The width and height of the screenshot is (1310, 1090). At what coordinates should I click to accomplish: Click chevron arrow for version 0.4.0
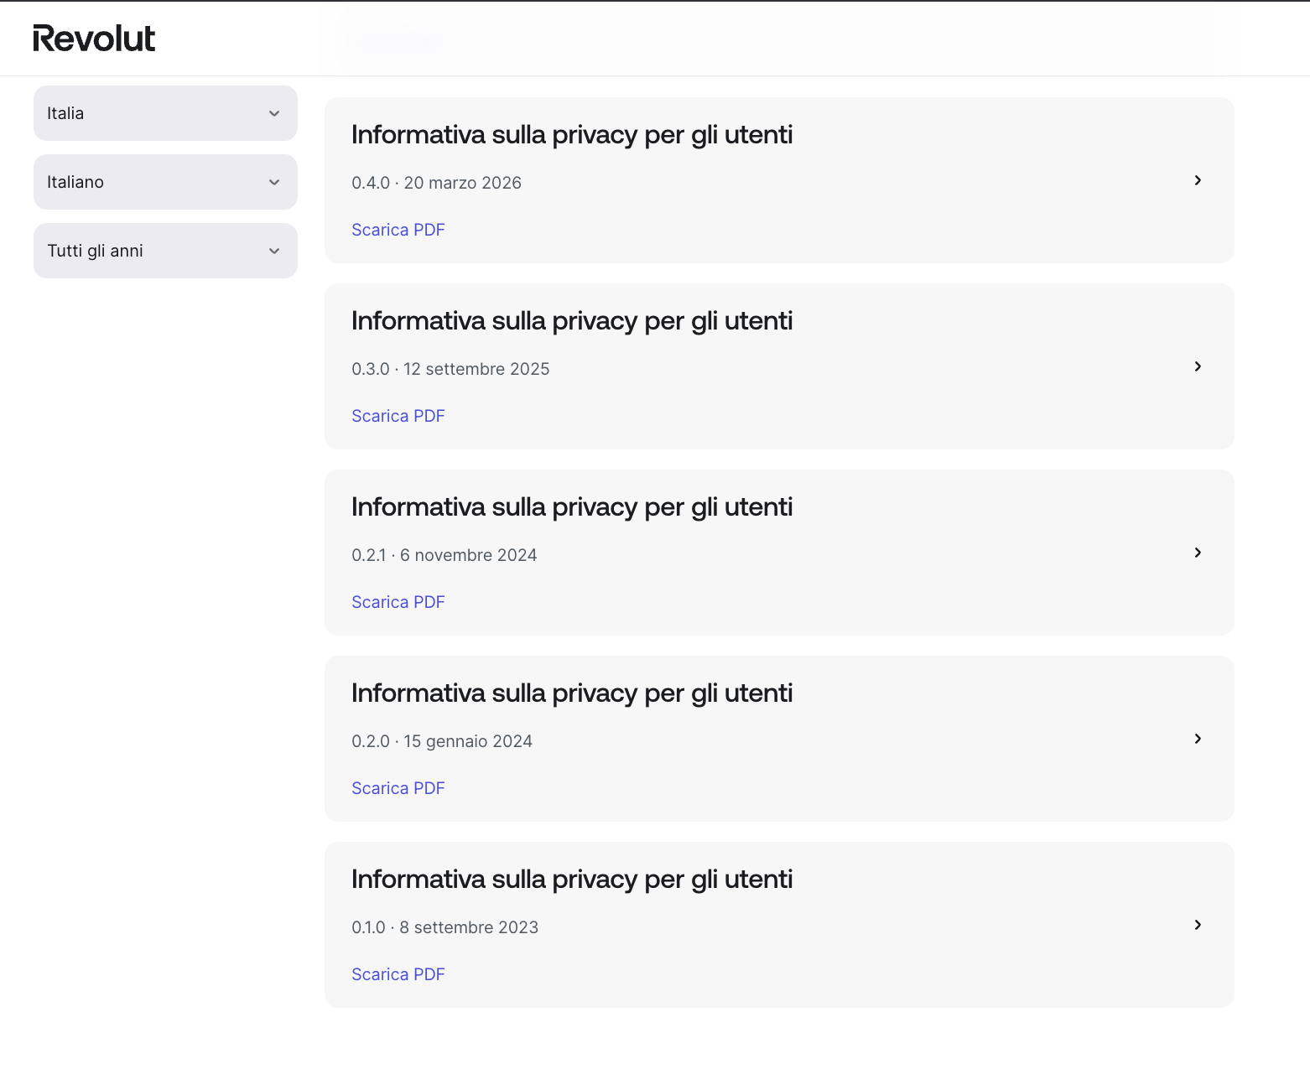point(1198,180)
